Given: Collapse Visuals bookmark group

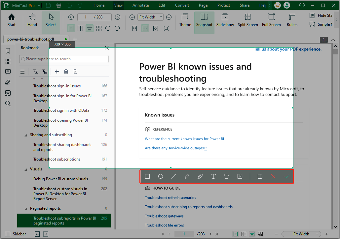Looking at the screenshot, I should pos(26,169).
